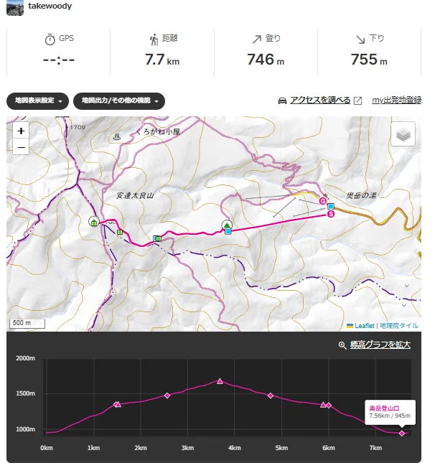Select the 奥岳登山口 endpoint diamond on graph
The image size is (435, 468).
(x=402, y=433)
